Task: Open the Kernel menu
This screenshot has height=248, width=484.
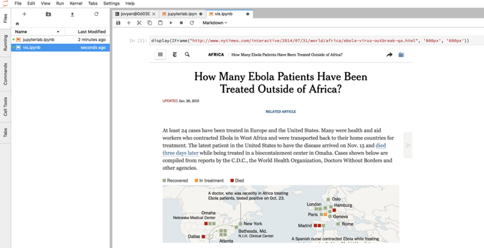Action: click(x=76, y=3)
